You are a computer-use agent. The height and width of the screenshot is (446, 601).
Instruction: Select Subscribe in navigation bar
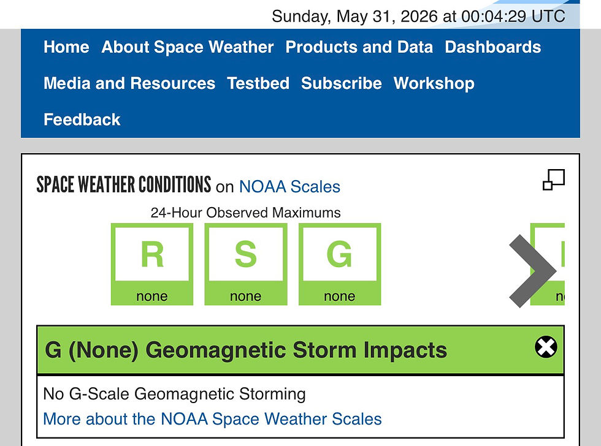pyautogui.click(x=341, y=83)
